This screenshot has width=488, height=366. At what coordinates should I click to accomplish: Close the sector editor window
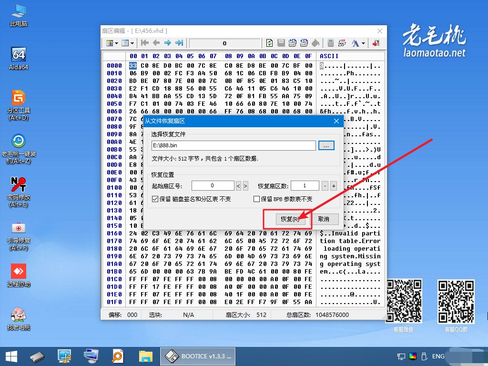pyautogui.click(x=380, y=31)
